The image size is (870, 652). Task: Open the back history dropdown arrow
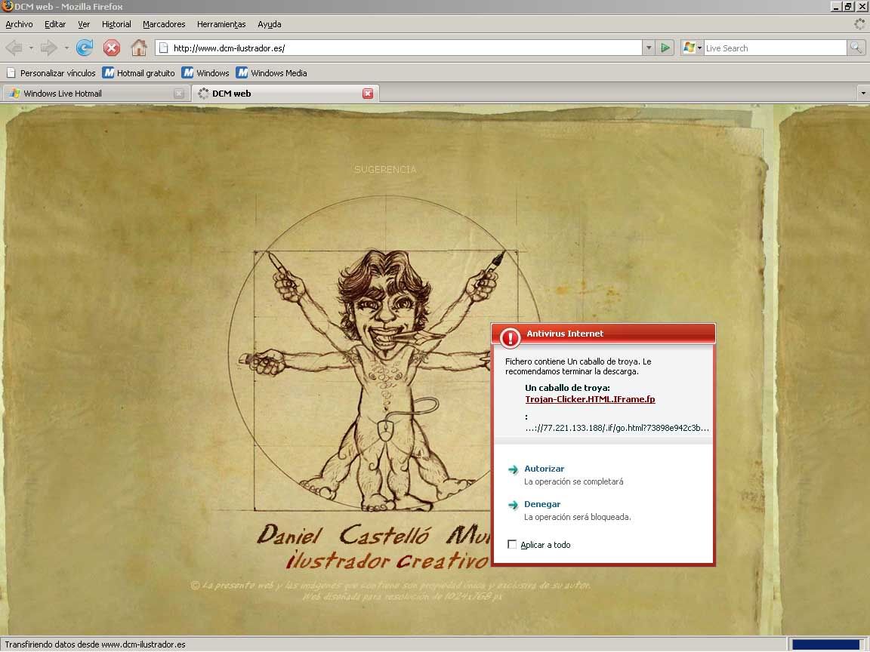(x=30, y=48)
